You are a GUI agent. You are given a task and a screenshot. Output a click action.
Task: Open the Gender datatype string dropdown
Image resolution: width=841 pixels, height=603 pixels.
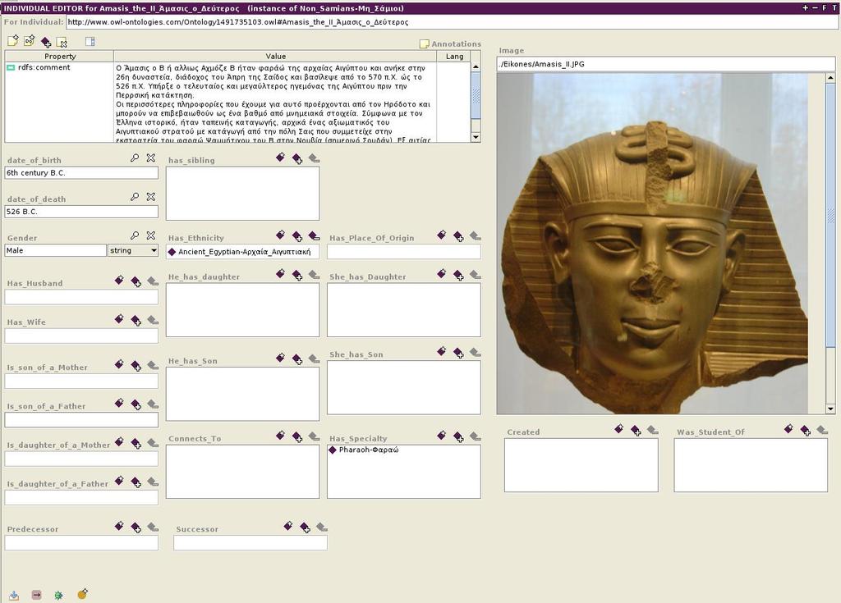pos(133,250)
